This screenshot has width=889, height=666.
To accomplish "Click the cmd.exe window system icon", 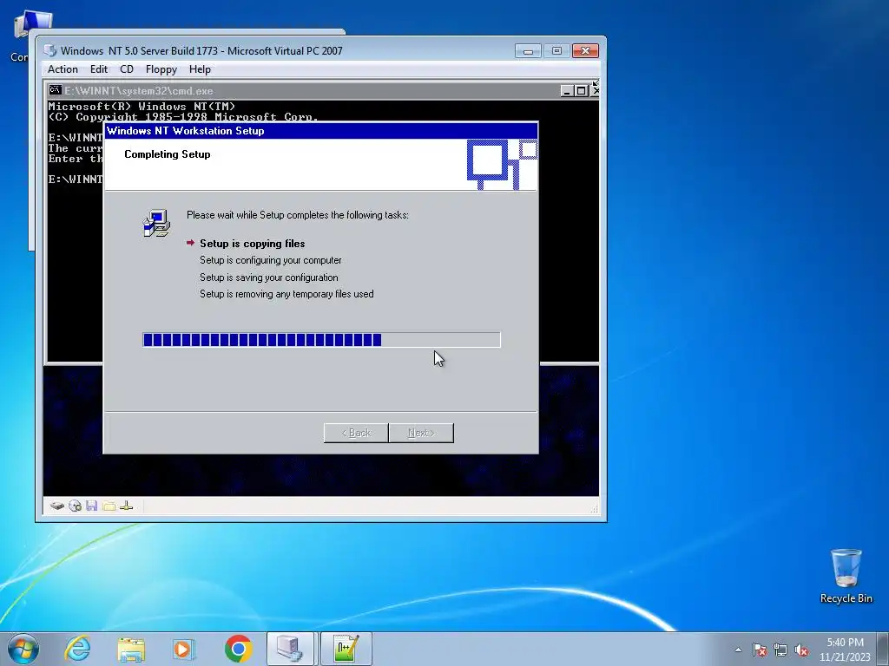I will (55, 90).
